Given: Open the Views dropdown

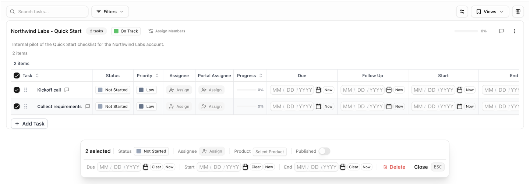Looking at the screenshot, I should point(490,12).
